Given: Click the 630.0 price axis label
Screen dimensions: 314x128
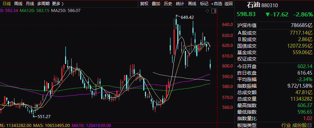Looking at the screenshot, I should [x=228, y=36].
